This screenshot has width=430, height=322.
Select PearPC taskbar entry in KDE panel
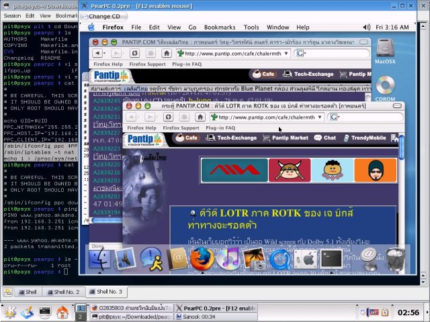point(216,308)
